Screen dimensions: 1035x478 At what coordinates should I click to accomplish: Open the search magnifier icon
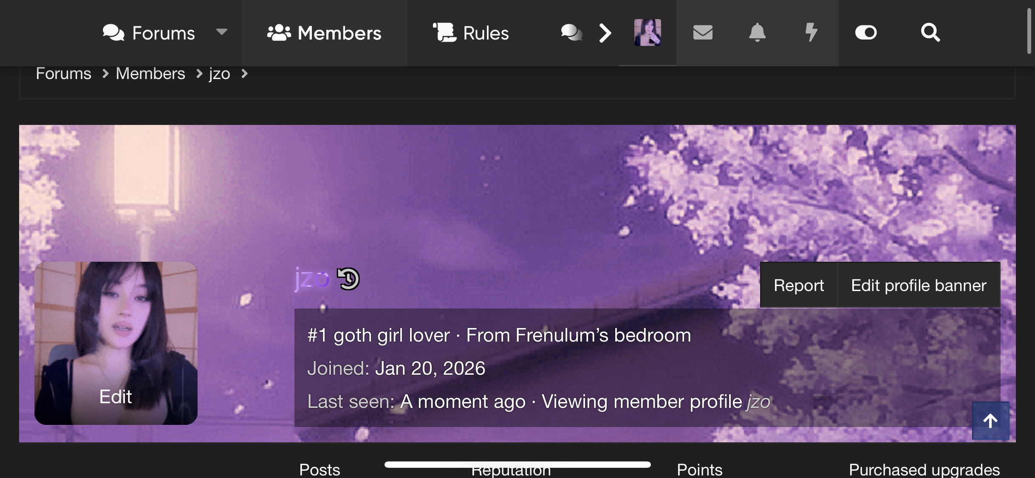click(x=930, y=33)
